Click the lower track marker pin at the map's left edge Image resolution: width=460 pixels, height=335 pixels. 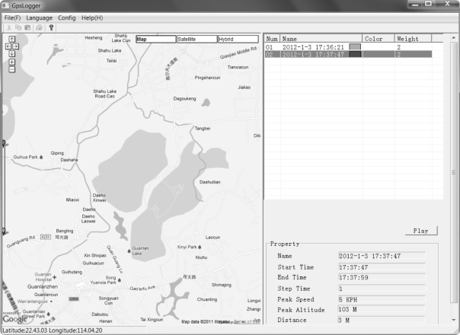click(x=4, y=231)
